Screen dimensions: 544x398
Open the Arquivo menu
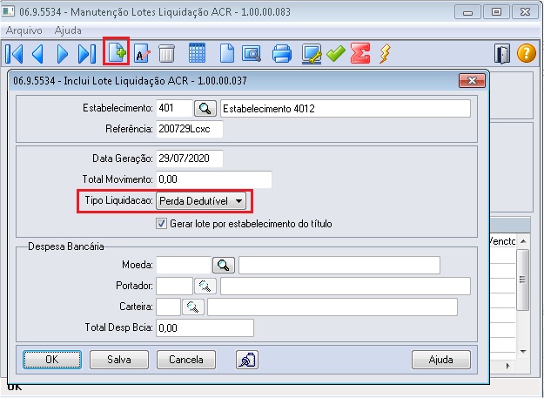24,30
